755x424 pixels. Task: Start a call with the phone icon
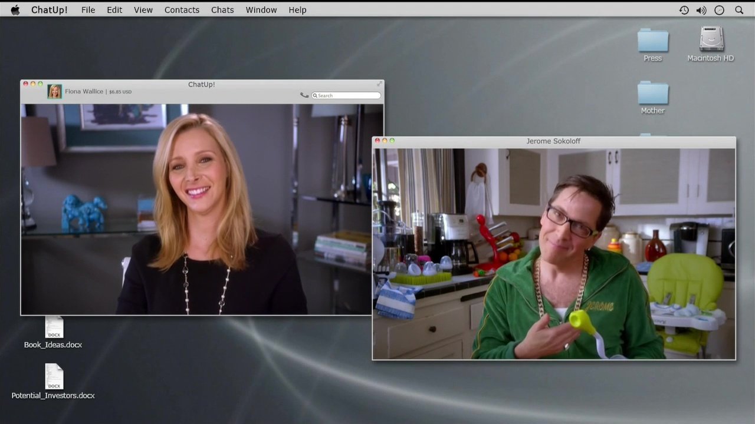[304, 95]
